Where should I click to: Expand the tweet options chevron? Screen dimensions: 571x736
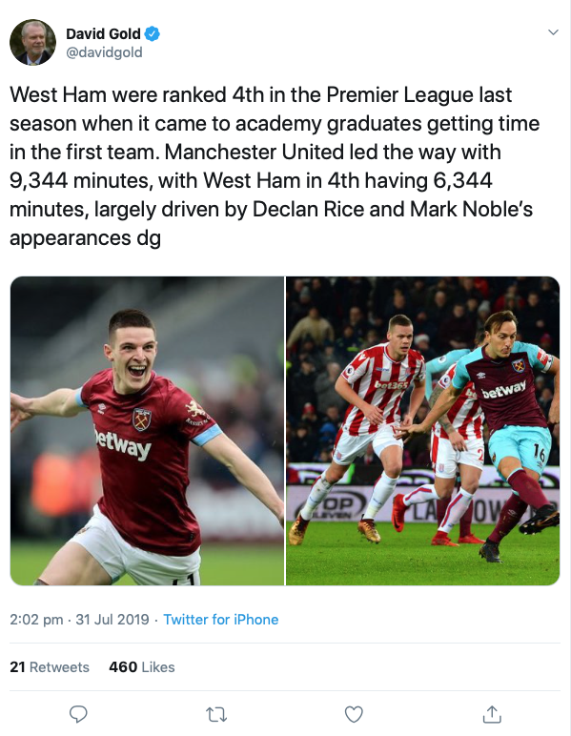click(x=553, y=31)
